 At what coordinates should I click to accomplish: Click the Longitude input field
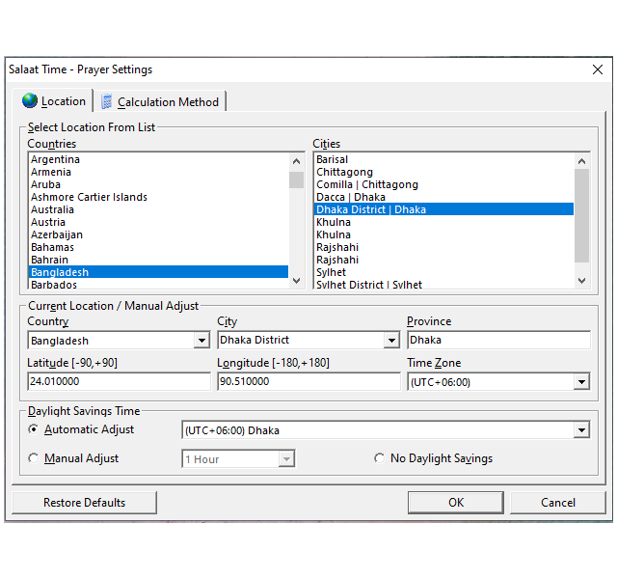(x=308, y=382)
